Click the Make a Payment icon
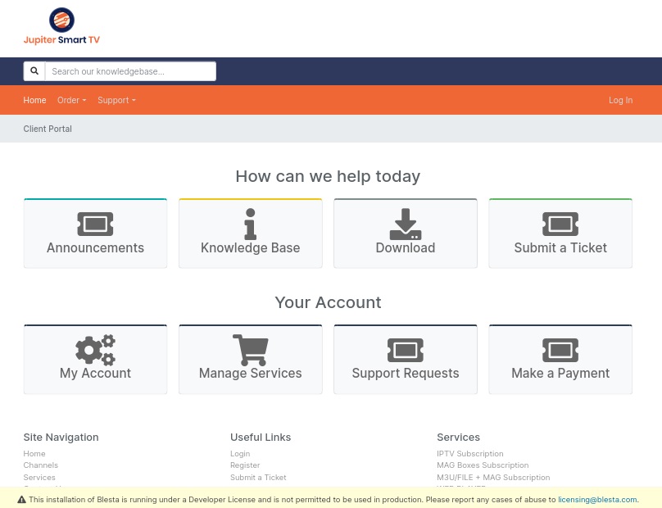The height and width of the screenshot is (508, 662). tap(560, 350)
